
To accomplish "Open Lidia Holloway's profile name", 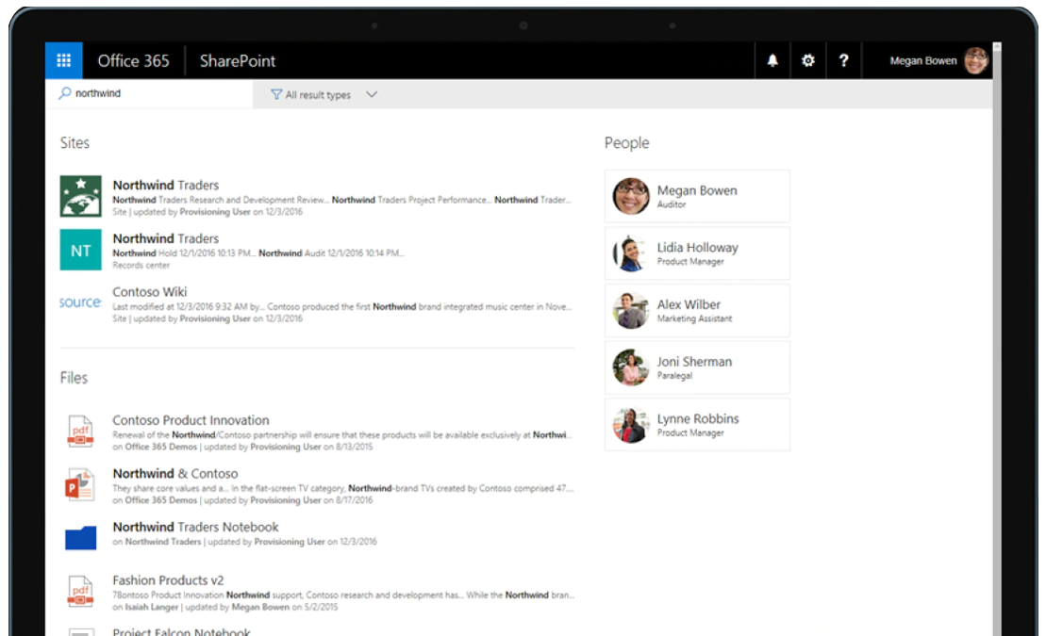I will 698,247.
